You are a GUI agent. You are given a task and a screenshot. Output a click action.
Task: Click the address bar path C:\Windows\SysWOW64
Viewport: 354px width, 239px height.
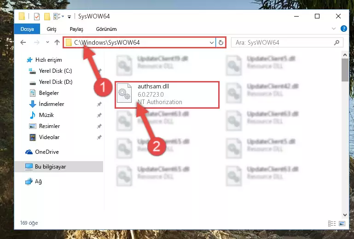[107, 42]
